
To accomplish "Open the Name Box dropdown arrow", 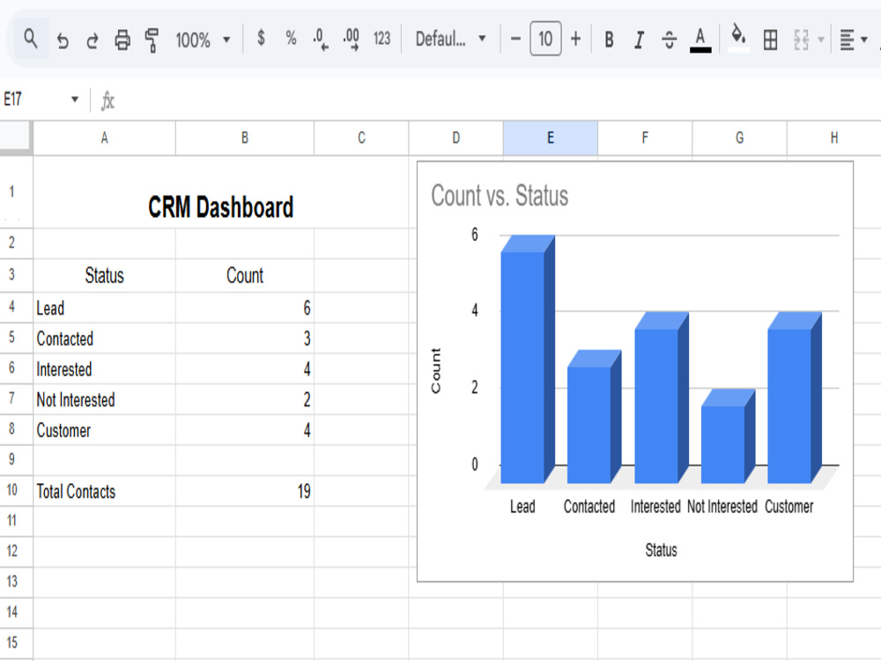I will 75,100.
